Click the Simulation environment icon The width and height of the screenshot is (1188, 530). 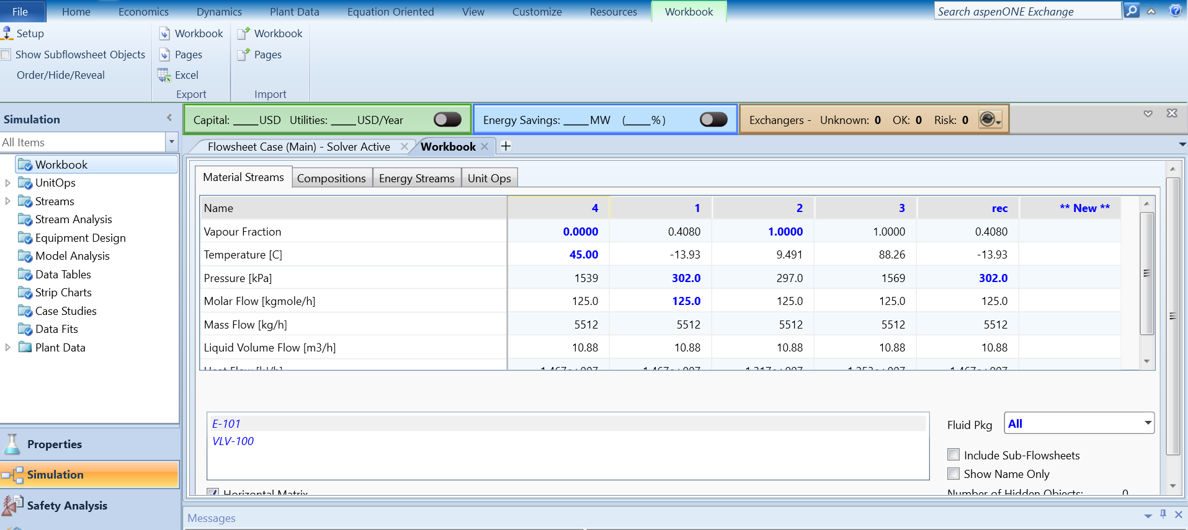[x=12, y=475]
